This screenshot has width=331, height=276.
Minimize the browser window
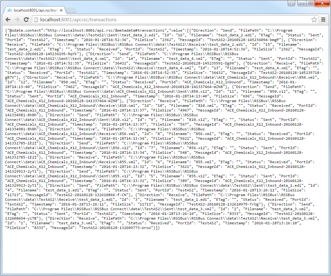(x=302, y=3)
